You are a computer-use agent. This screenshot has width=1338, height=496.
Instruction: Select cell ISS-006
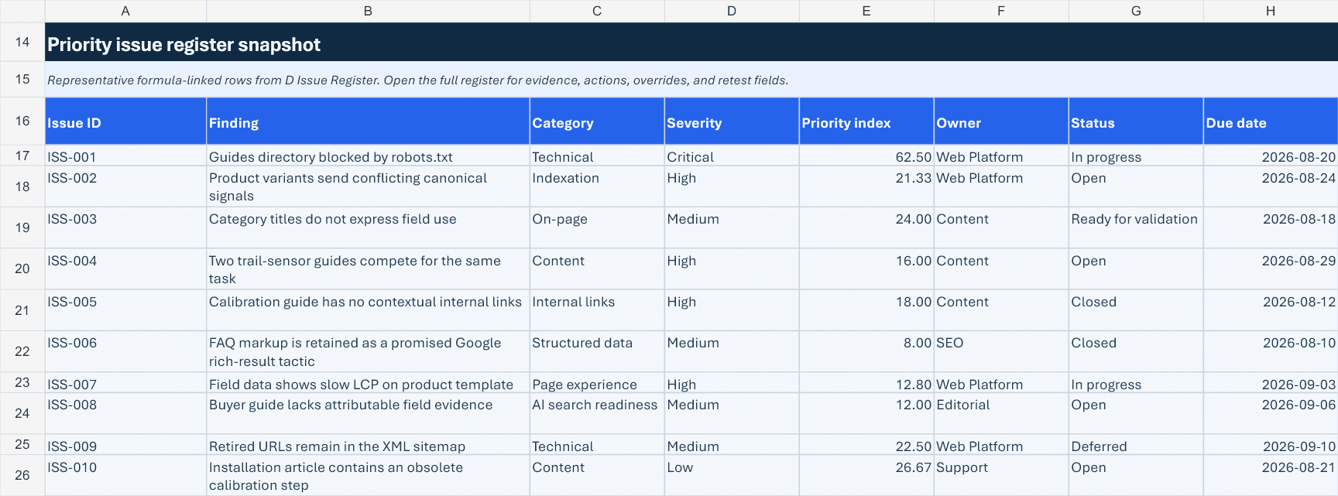(125, 351)
